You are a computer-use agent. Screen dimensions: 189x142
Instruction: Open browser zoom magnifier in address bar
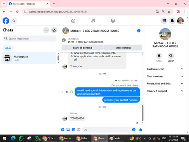point(163,12)
